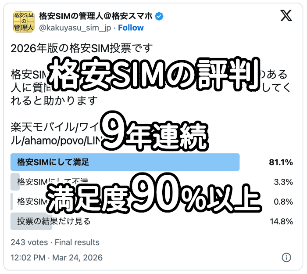
Task: Select the 格安SIMにして満足 poll bar
Action: (x=125, y=162)
